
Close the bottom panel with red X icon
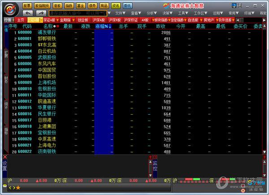coord(5,157)
